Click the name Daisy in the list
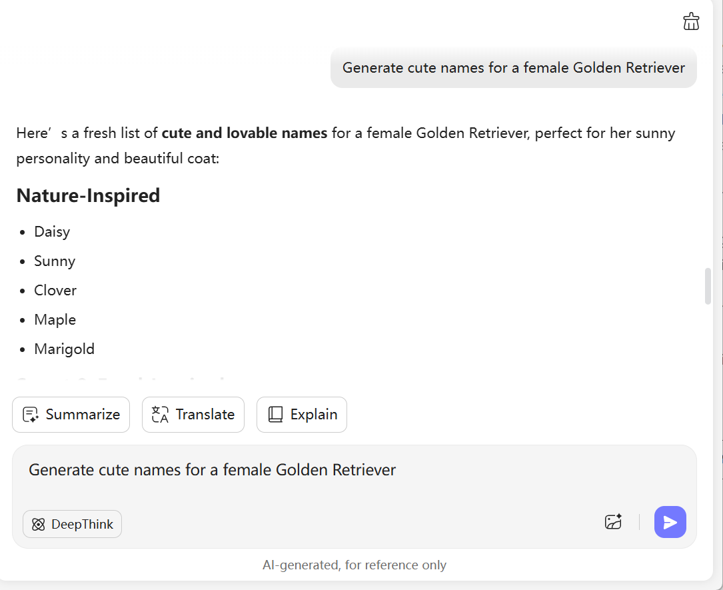The width and height of the screenshot is (723, 590). point(52,232)
